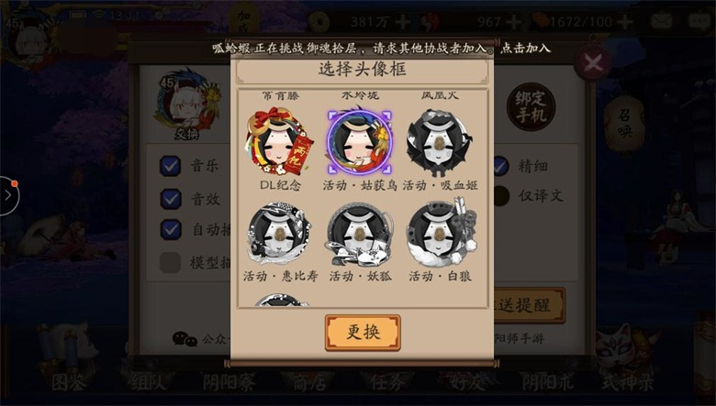Expand the left side panel arrow
This screenshot has width=716, height=406.
(9, 195)
